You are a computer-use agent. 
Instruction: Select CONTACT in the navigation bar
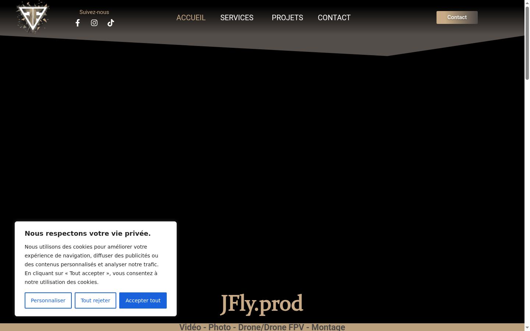(x=334, y=18)
